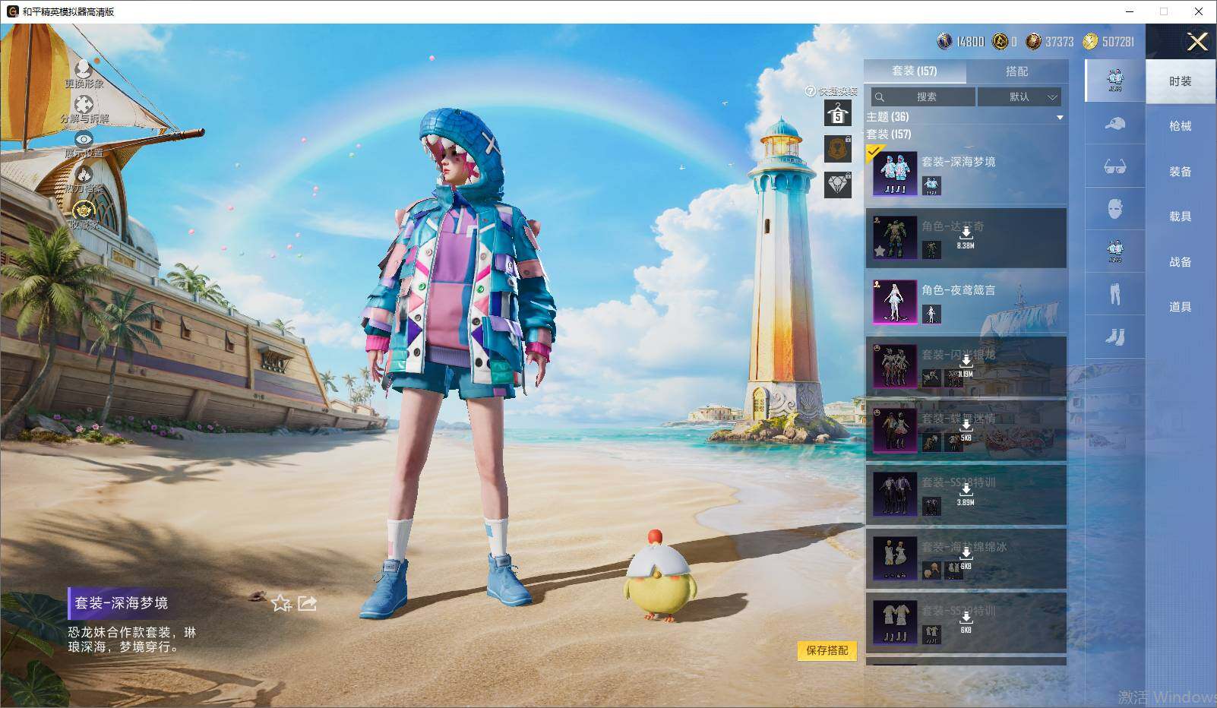Select the locked bear badge quick-change slot

838,148
